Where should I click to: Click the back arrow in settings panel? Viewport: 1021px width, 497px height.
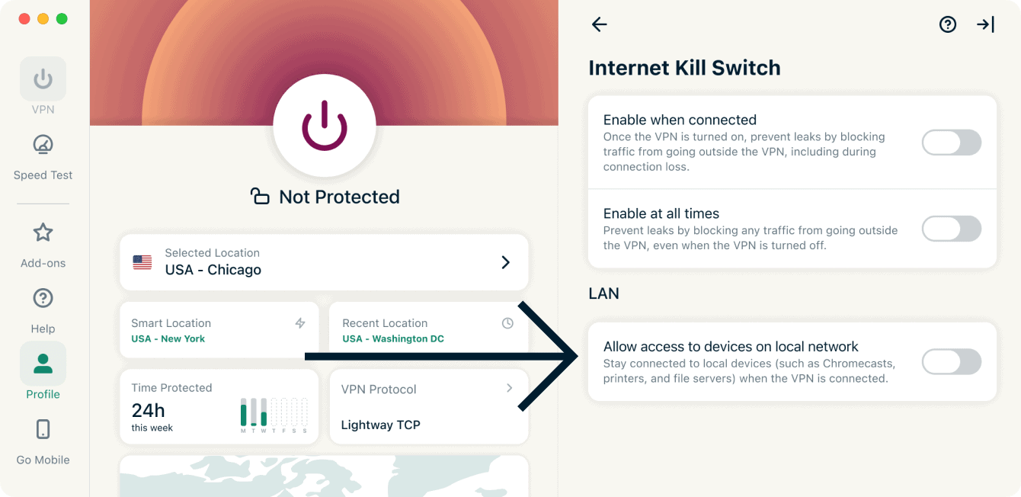point(600,24)
